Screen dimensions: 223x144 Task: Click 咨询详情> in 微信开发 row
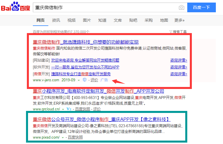coord(179,74)
